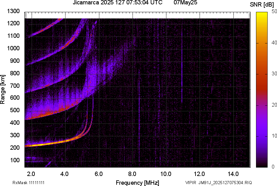Click the Jicamarca timestamp title text
277x186 pixels.
[x=118, y=3]
